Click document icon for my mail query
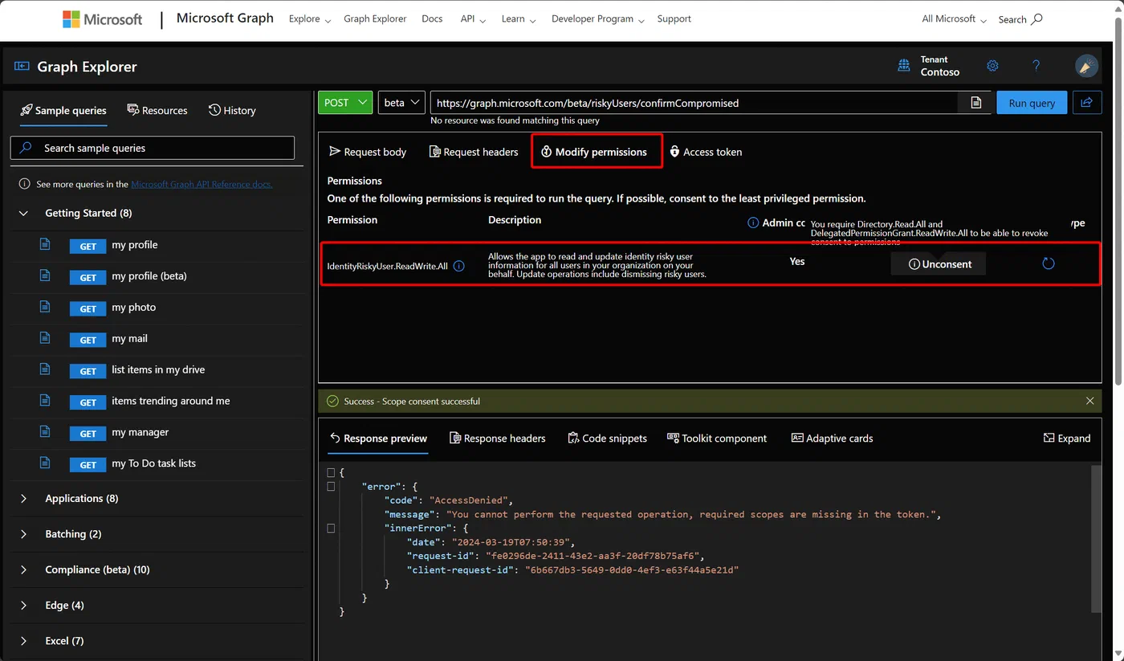Screen dimensions: 1124x661 (45, 338)
